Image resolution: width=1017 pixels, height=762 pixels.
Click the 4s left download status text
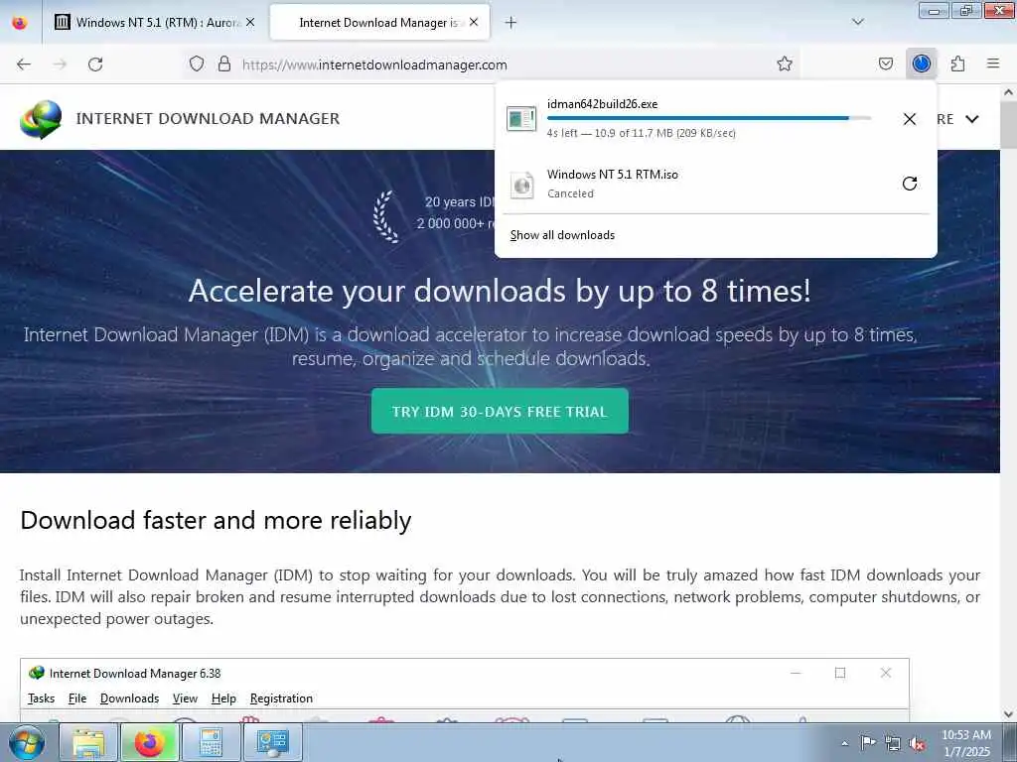(641, 133)
